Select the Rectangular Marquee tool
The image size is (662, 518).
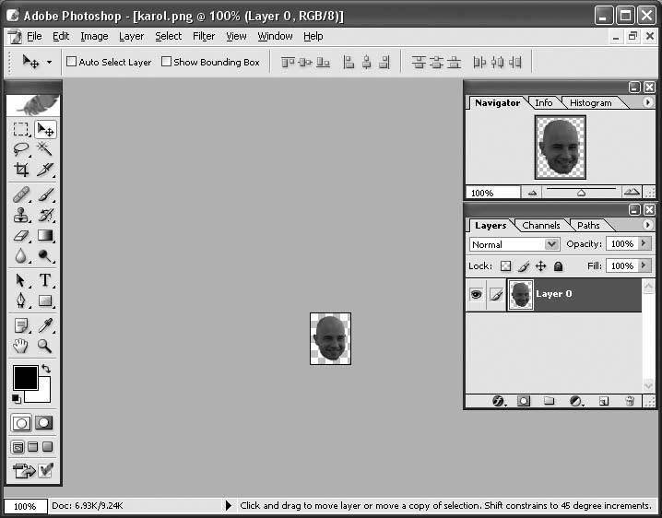20,129
